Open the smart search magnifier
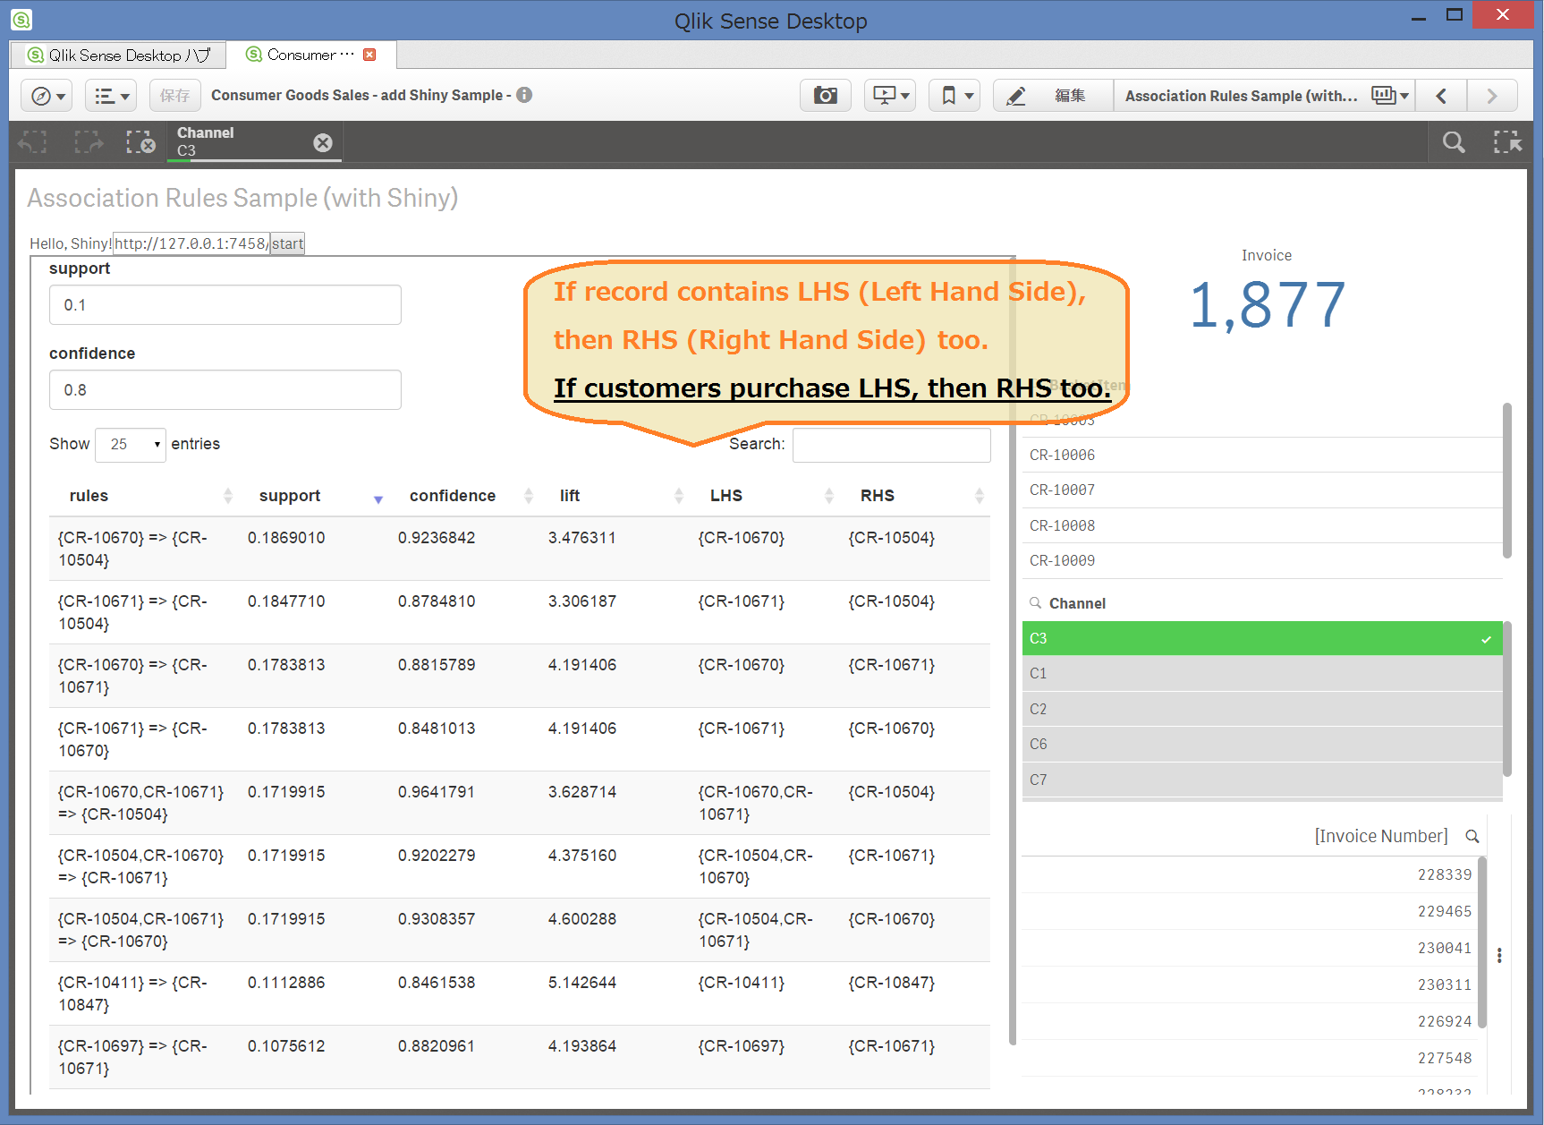This screenshot has width=1544, height=1125. (x=1454, y=142)
